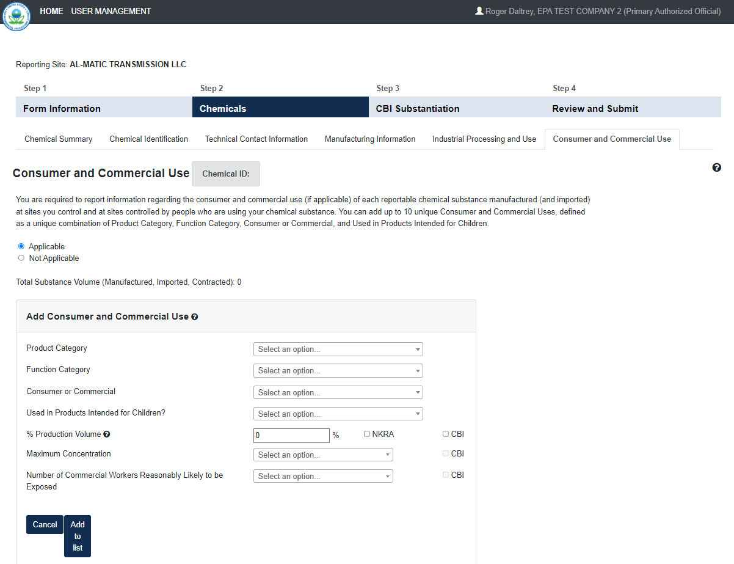734x564 pixels.
Task: Expand the Function Category dropdown
Action: tap(338, 371)
